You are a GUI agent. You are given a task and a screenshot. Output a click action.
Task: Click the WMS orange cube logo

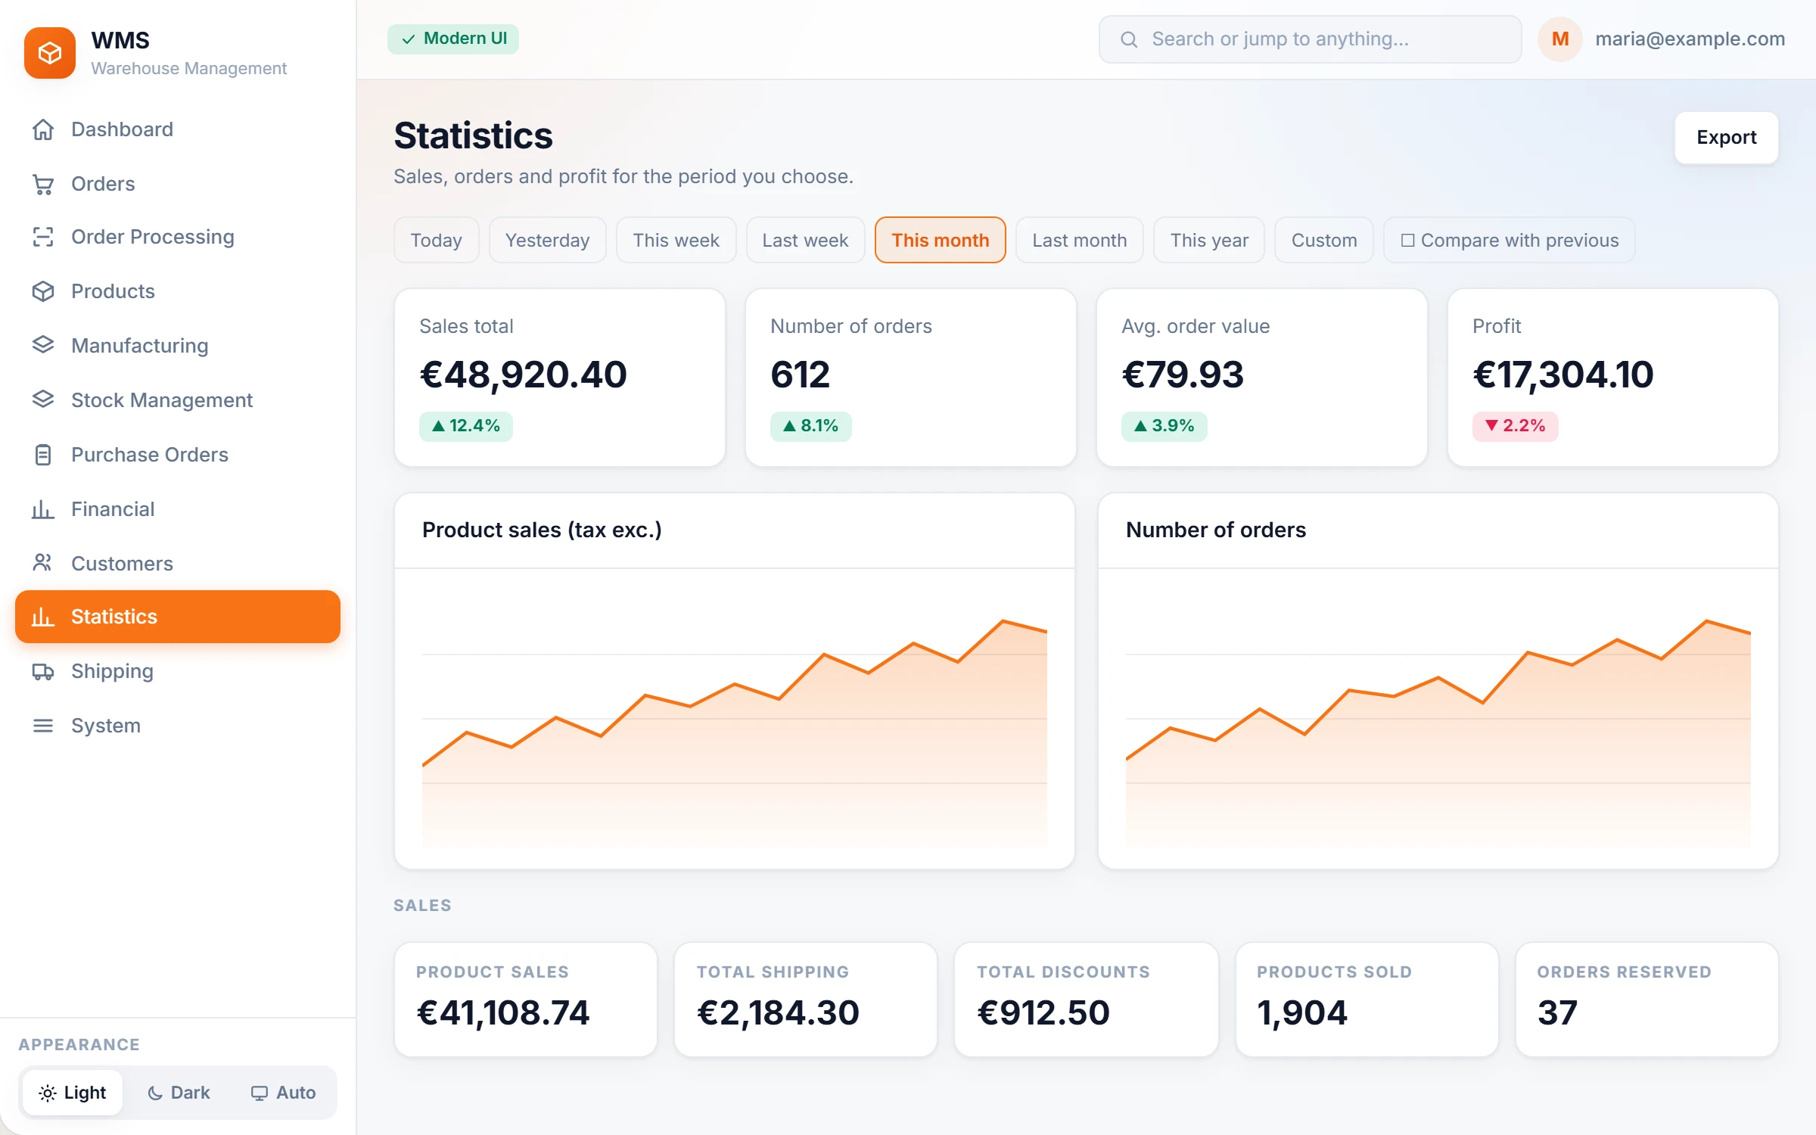point(50,53)
